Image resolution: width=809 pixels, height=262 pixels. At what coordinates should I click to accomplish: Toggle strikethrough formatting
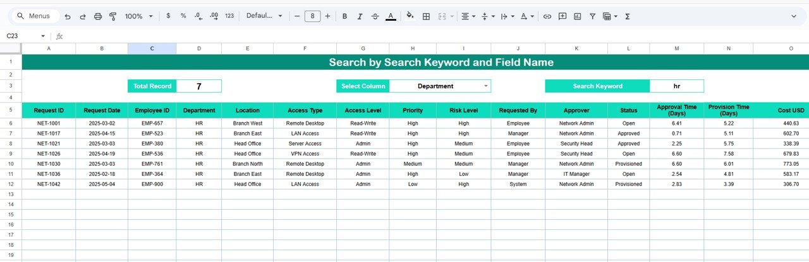coord(375,16)
